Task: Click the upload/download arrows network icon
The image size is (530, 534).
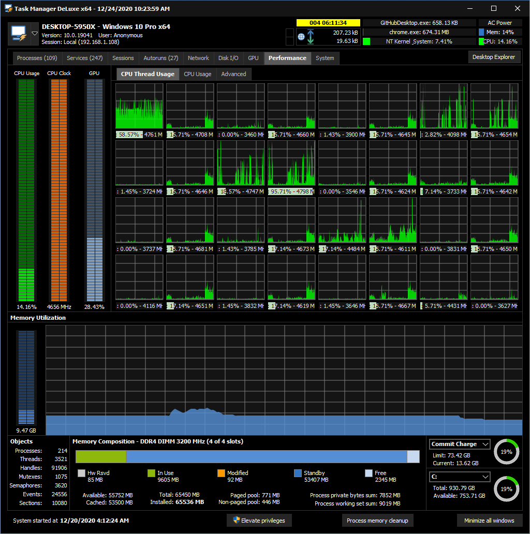Action: point(311,36)
